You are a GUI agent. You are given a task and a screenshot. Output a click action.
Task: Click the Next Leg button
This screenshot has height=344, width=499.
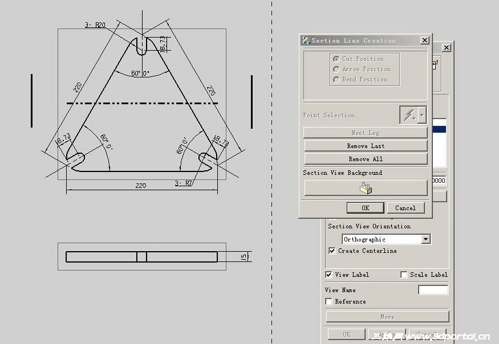(x=366, y=133)
